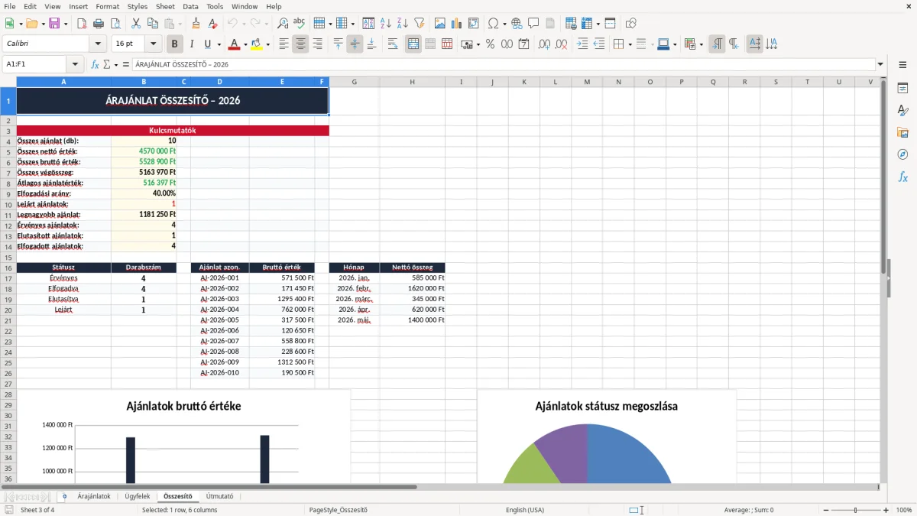The image size is (917, 516).
Task: Click the Copy icon
Action: [152, 24]
